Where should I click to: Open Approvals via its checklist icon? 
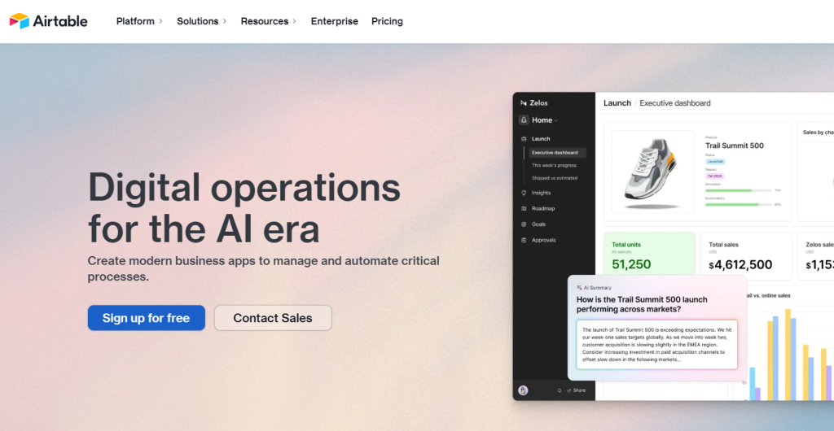pyautogui.click(x=524, y=240)
